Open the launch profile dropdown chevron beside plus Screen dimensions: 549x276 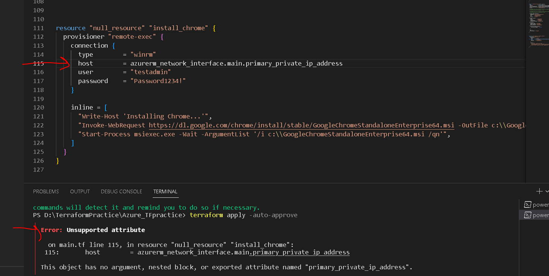pos(547,191)
